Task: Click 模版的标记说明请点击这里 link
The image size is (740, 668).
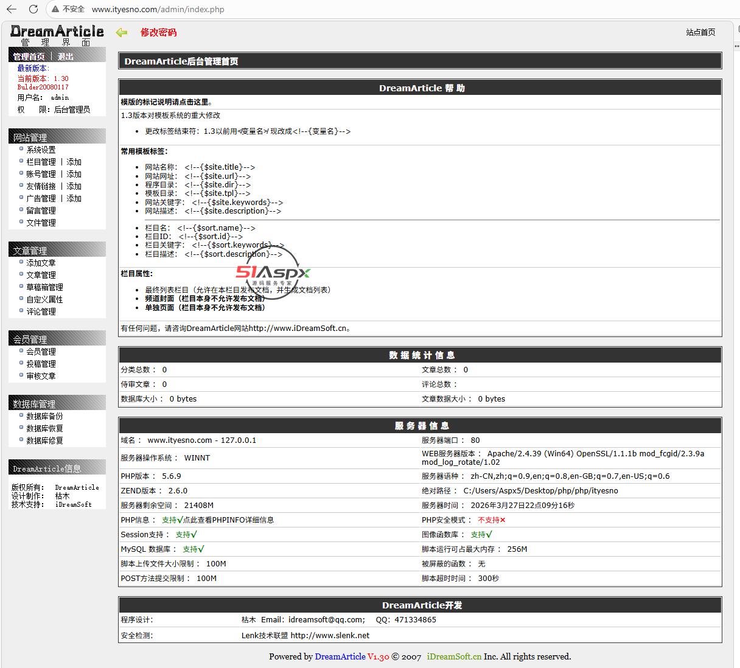Action: coord(167,102)
